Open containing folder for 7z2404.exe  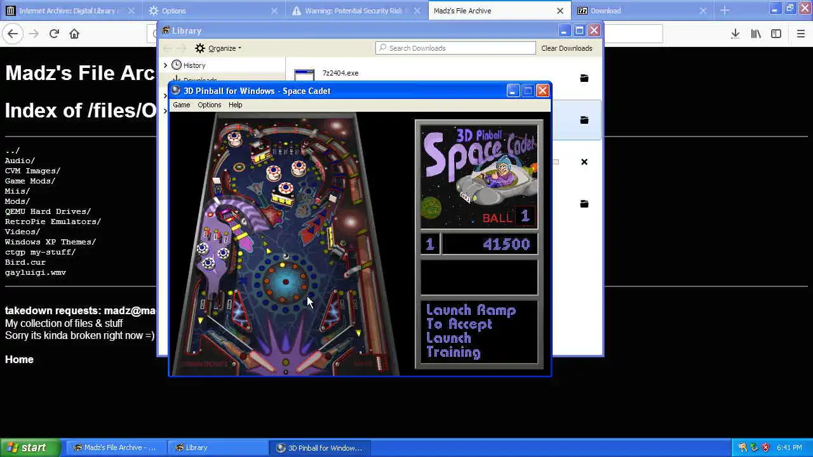pyautogui.click(x=584, y=78)
